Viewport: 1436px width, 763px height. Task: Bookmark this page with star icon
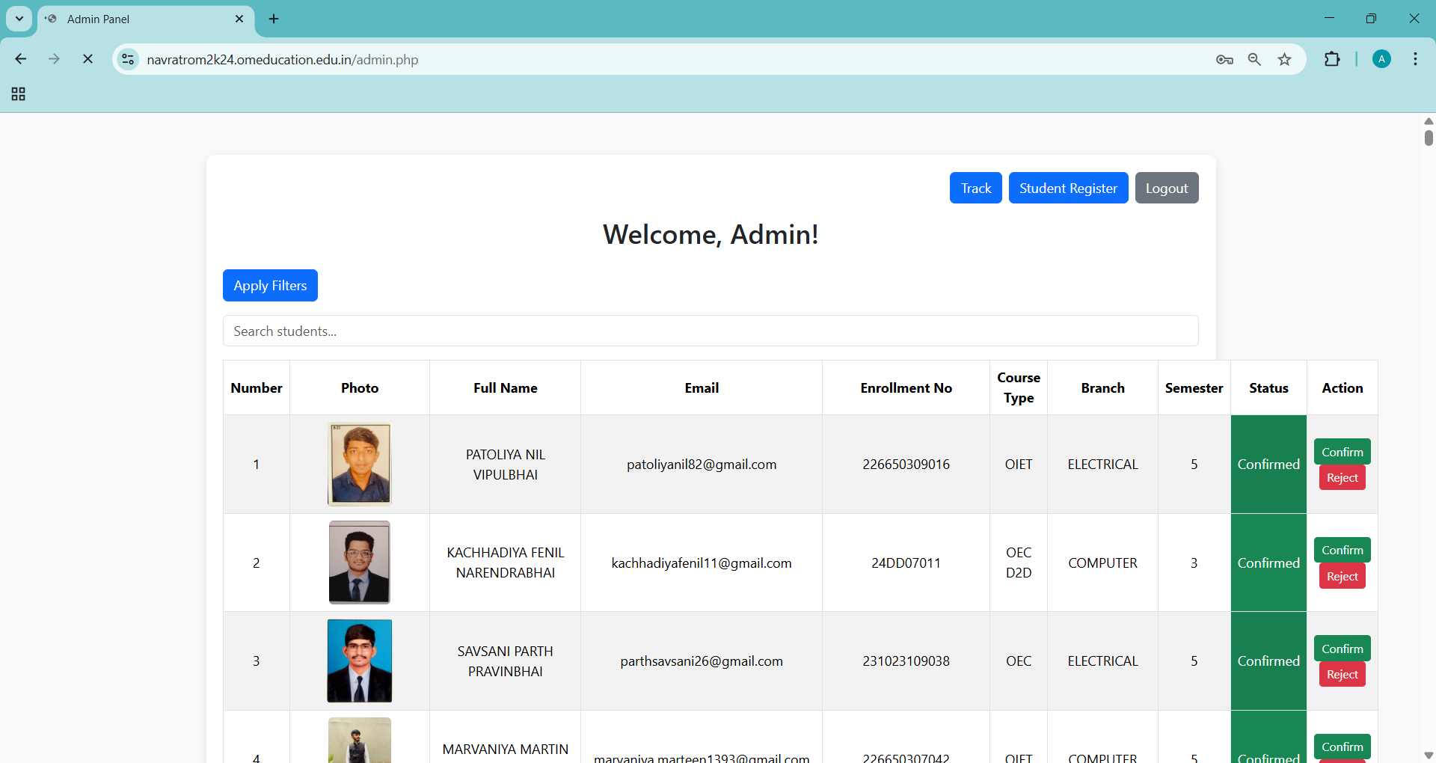coord(1284,60)
